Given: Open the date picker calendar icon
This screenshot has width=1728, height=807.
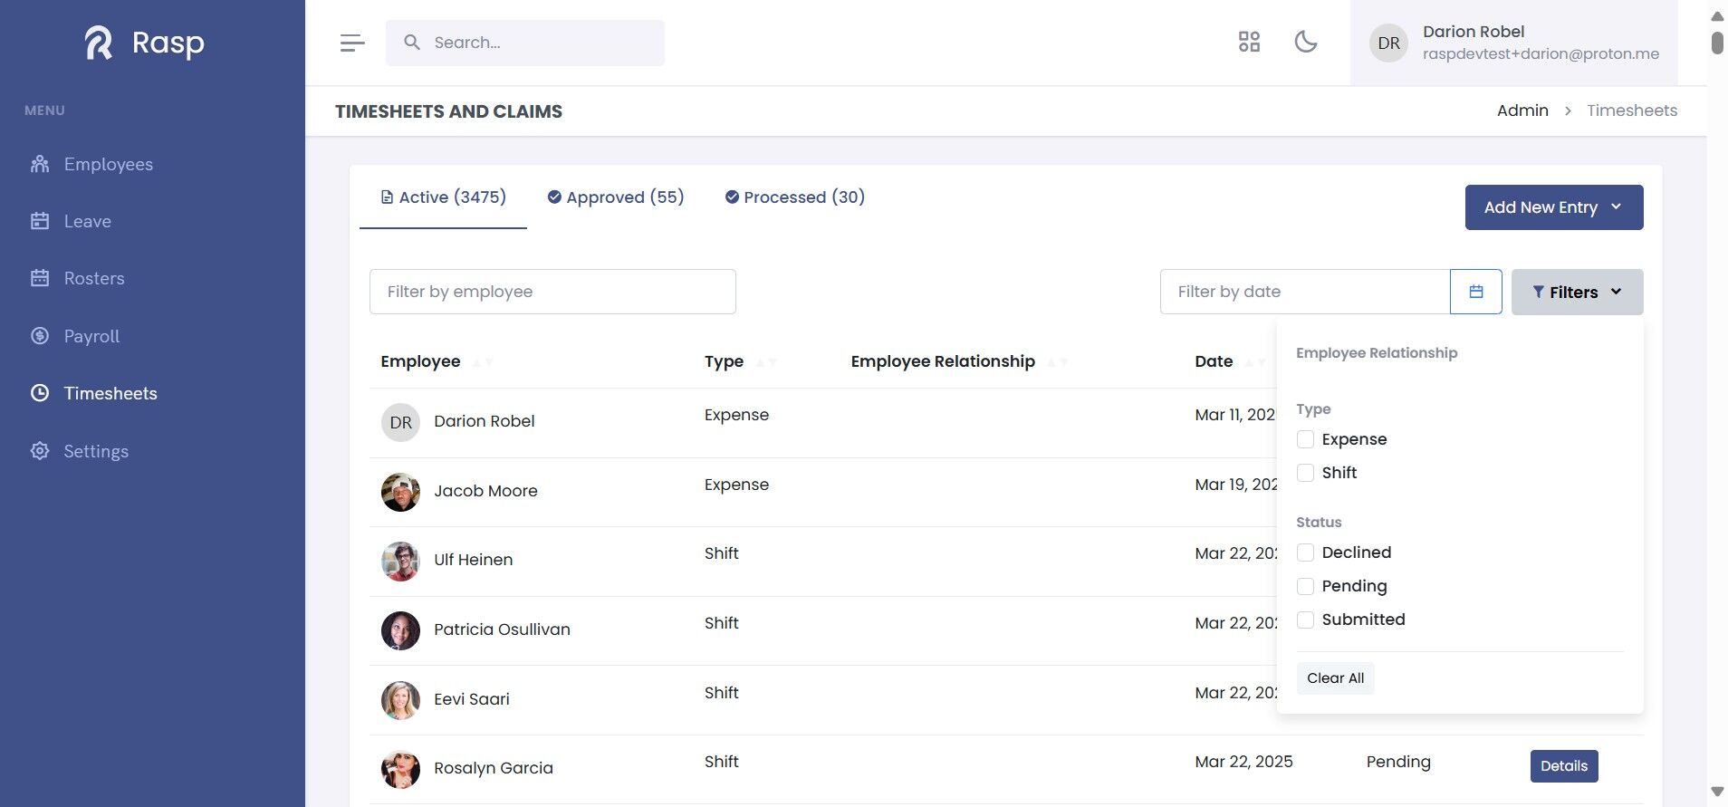Looking at the screenshot, I should (1475, 292).
